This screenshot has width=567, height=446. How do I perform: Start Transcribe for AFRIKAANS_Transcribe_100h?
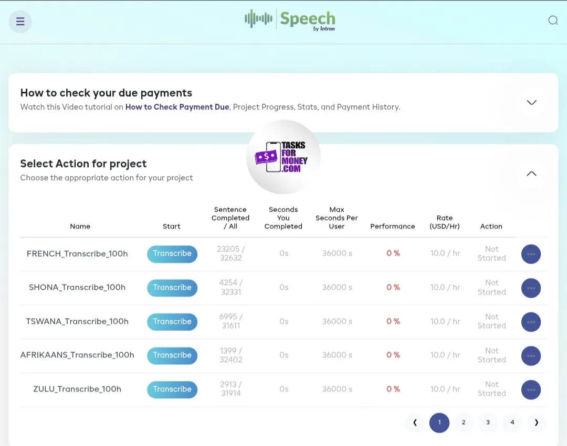click(x=172, y=355)
